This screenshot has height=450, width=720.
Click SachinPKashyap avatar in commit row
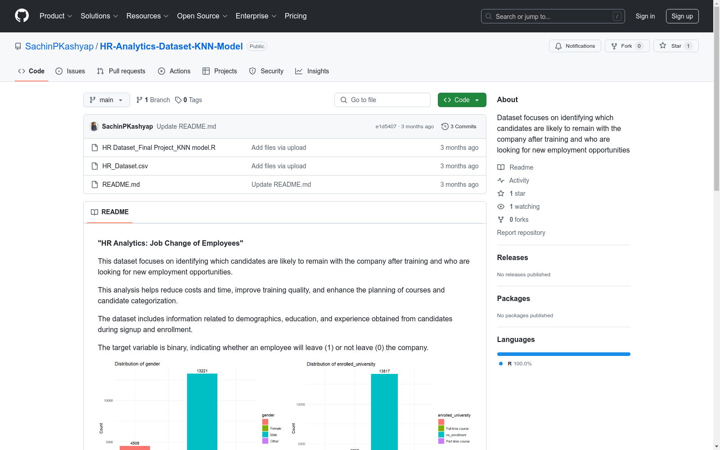point(94,126)
